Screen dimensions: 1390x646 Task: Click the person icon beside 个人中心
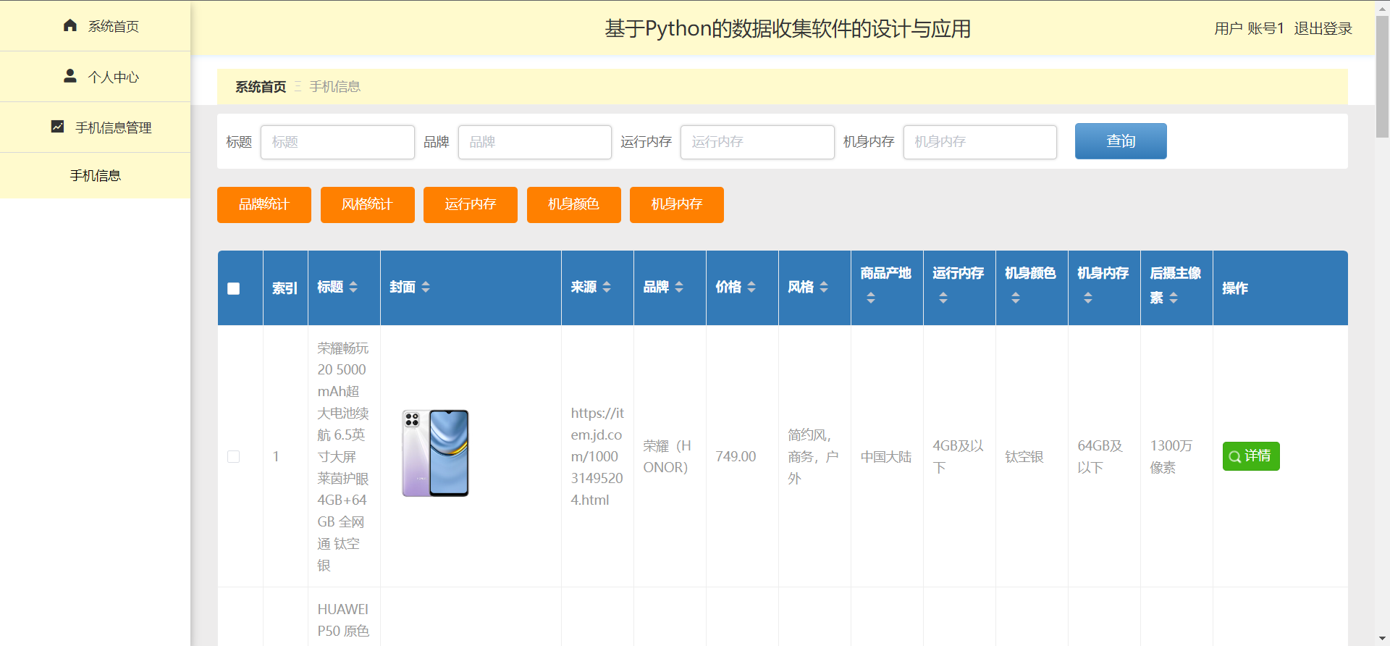click(70, 75)
